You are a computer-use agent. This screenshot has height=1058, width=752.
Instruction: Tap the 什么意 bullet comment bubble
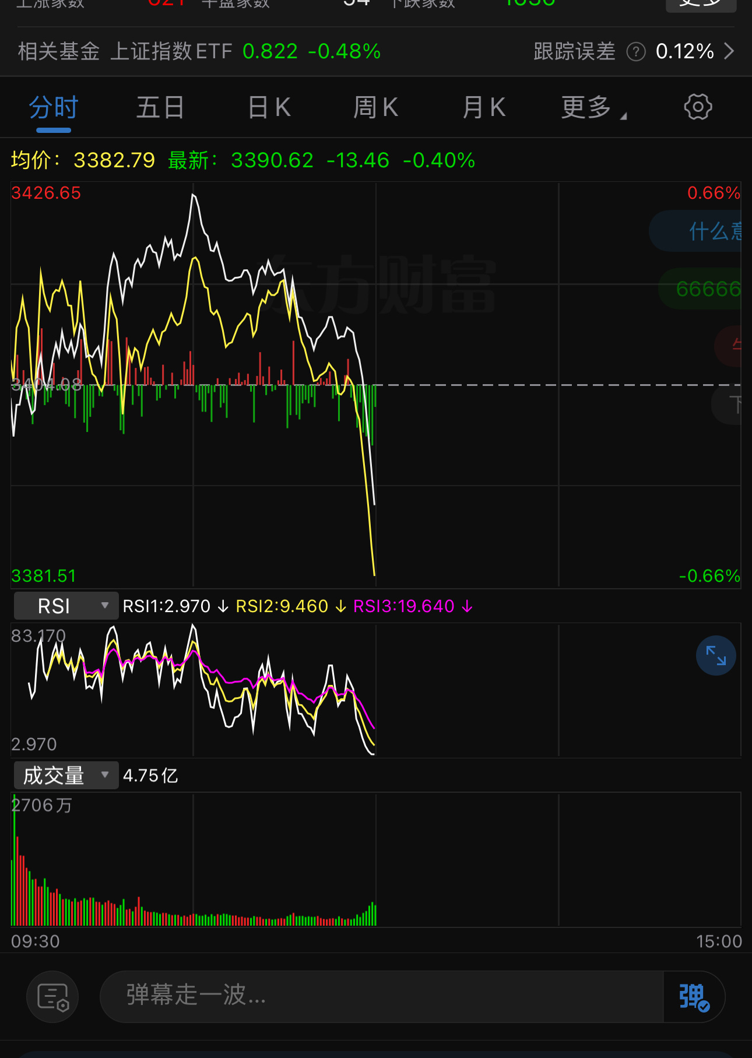pyautogui.click(x=696, y=231)
